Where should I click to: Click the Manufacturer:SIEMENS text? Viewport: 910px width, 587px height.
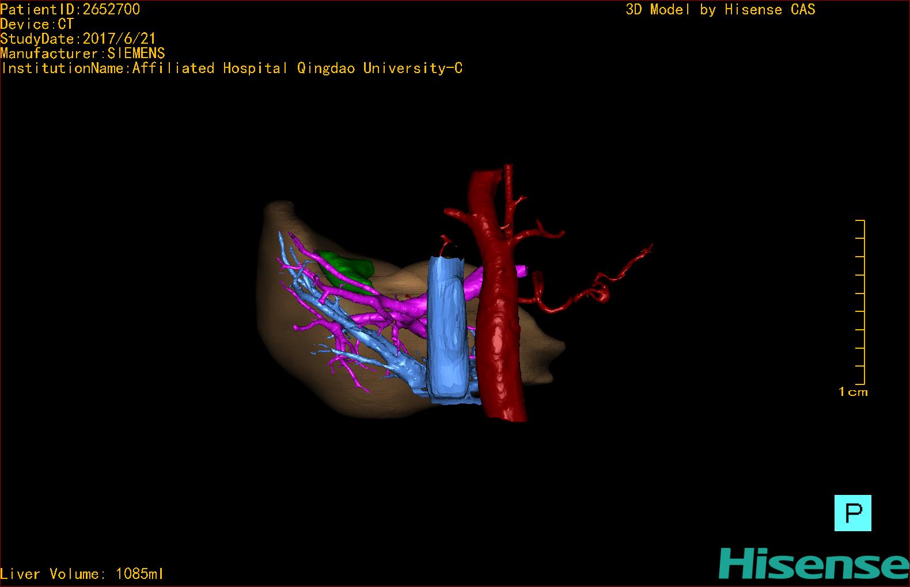(x=83, y=54)
